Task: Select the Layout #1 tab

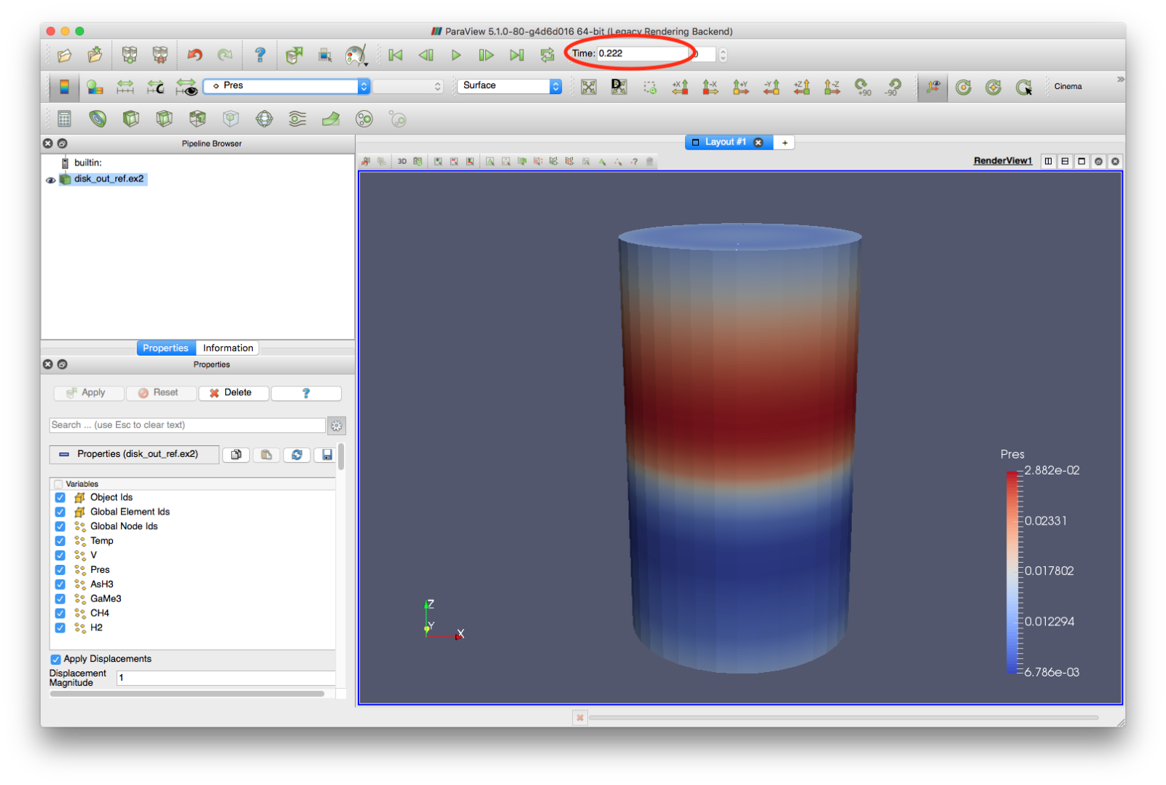Action: click(727, 142)
